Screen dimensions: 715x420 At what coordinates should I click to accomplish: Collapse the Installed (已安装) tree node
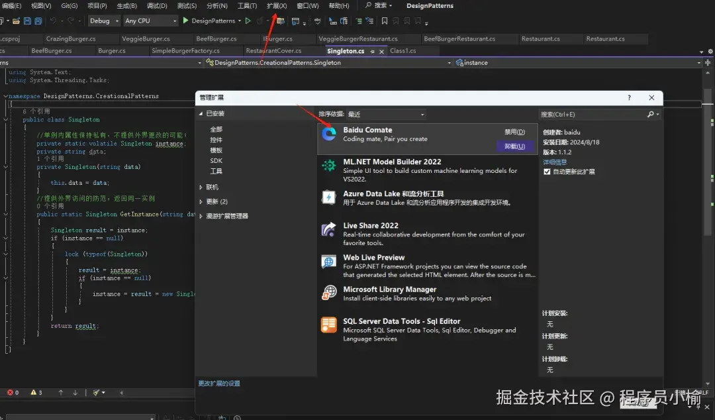click(x=201, y=114)
